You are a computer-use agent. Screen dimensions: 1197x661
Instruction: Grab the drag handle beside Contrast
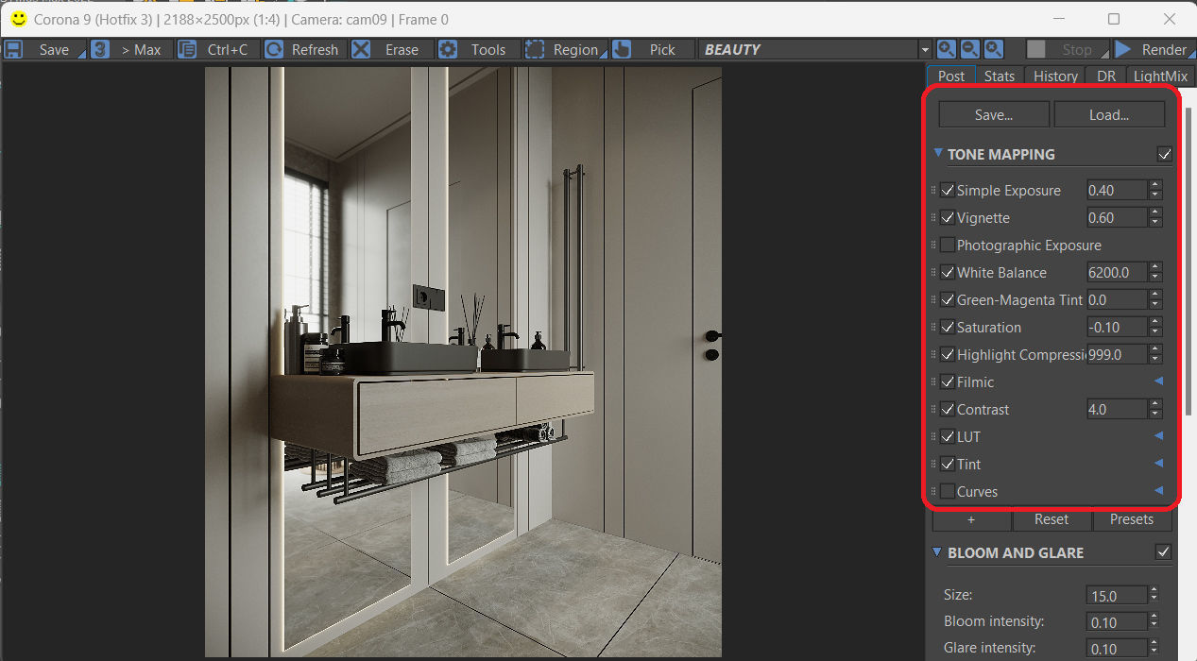[x=934, y=410]
